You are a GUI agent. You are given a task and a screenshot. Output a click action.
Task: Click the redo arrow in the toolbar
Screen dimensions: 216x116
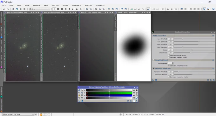(8, 9)
